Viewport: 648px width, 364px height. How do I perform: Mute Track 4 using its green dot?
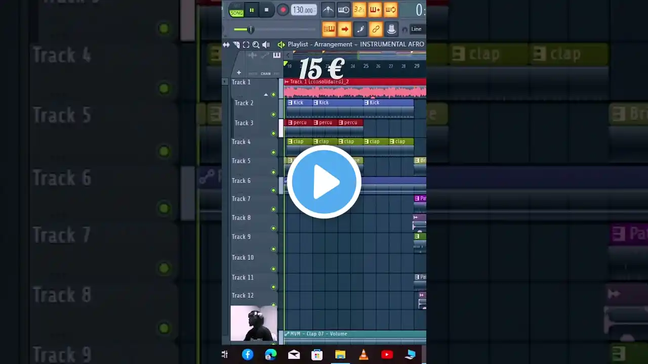(x=273, y=152)
